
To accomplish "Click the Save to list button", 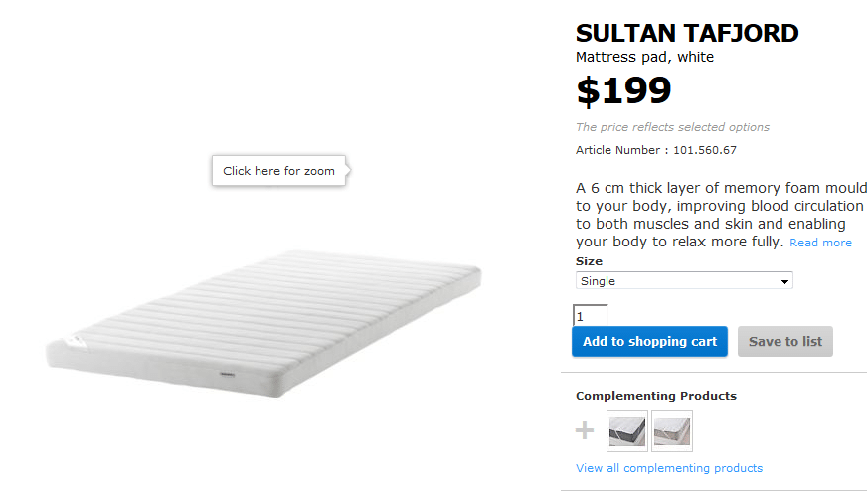I will point(785,341).
